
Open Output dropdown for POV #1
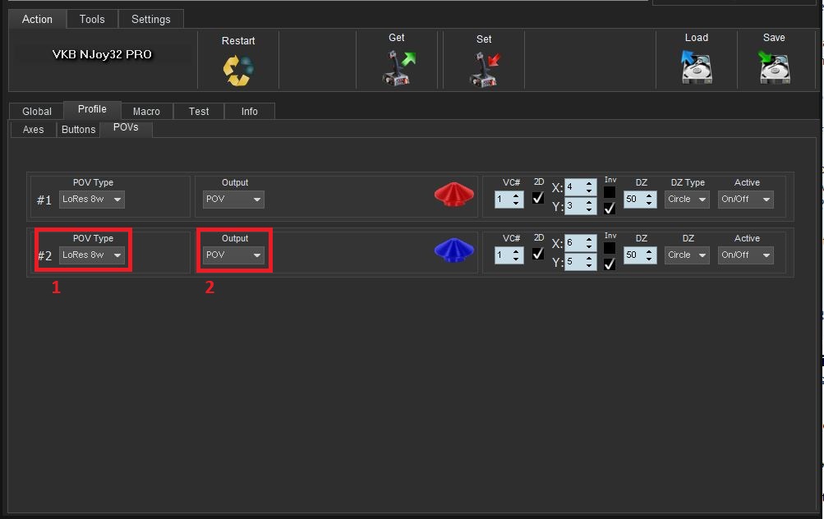(233, 199)
